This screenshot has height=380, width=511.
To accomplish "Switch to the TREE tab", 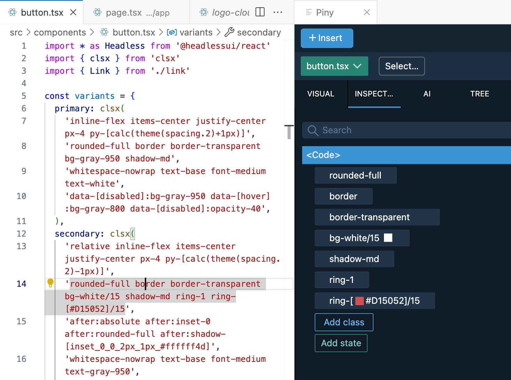I will pyautogui.click(x=480, y=94).
